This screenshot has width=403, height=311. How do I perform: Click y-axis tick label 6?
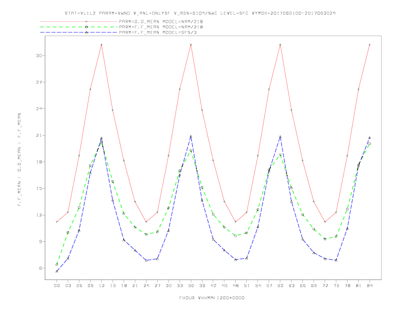click(40, 268)
